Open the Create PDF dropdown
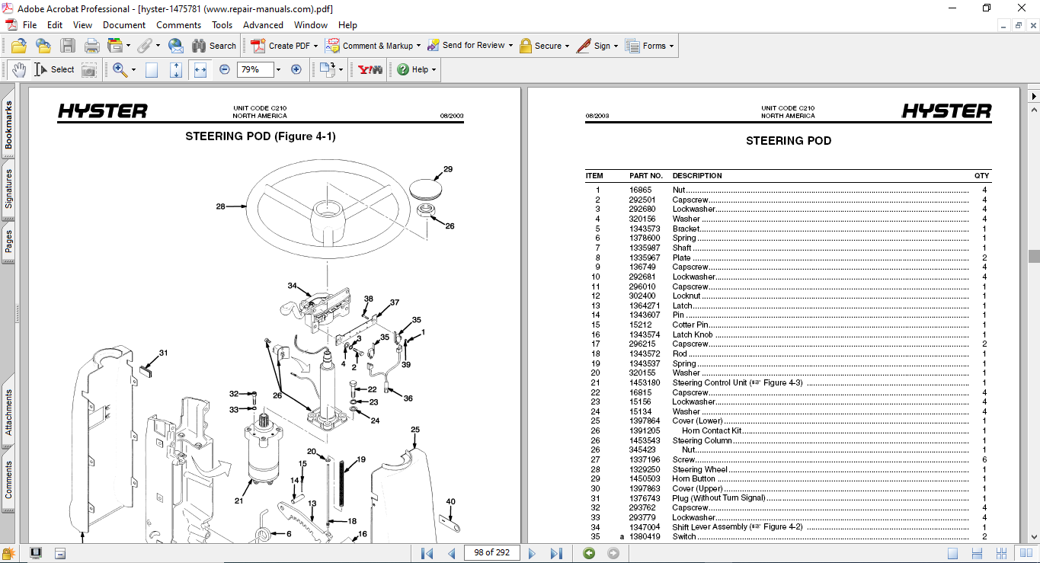1040x563 pixels. pyautogui.click(x=285, y=46)
